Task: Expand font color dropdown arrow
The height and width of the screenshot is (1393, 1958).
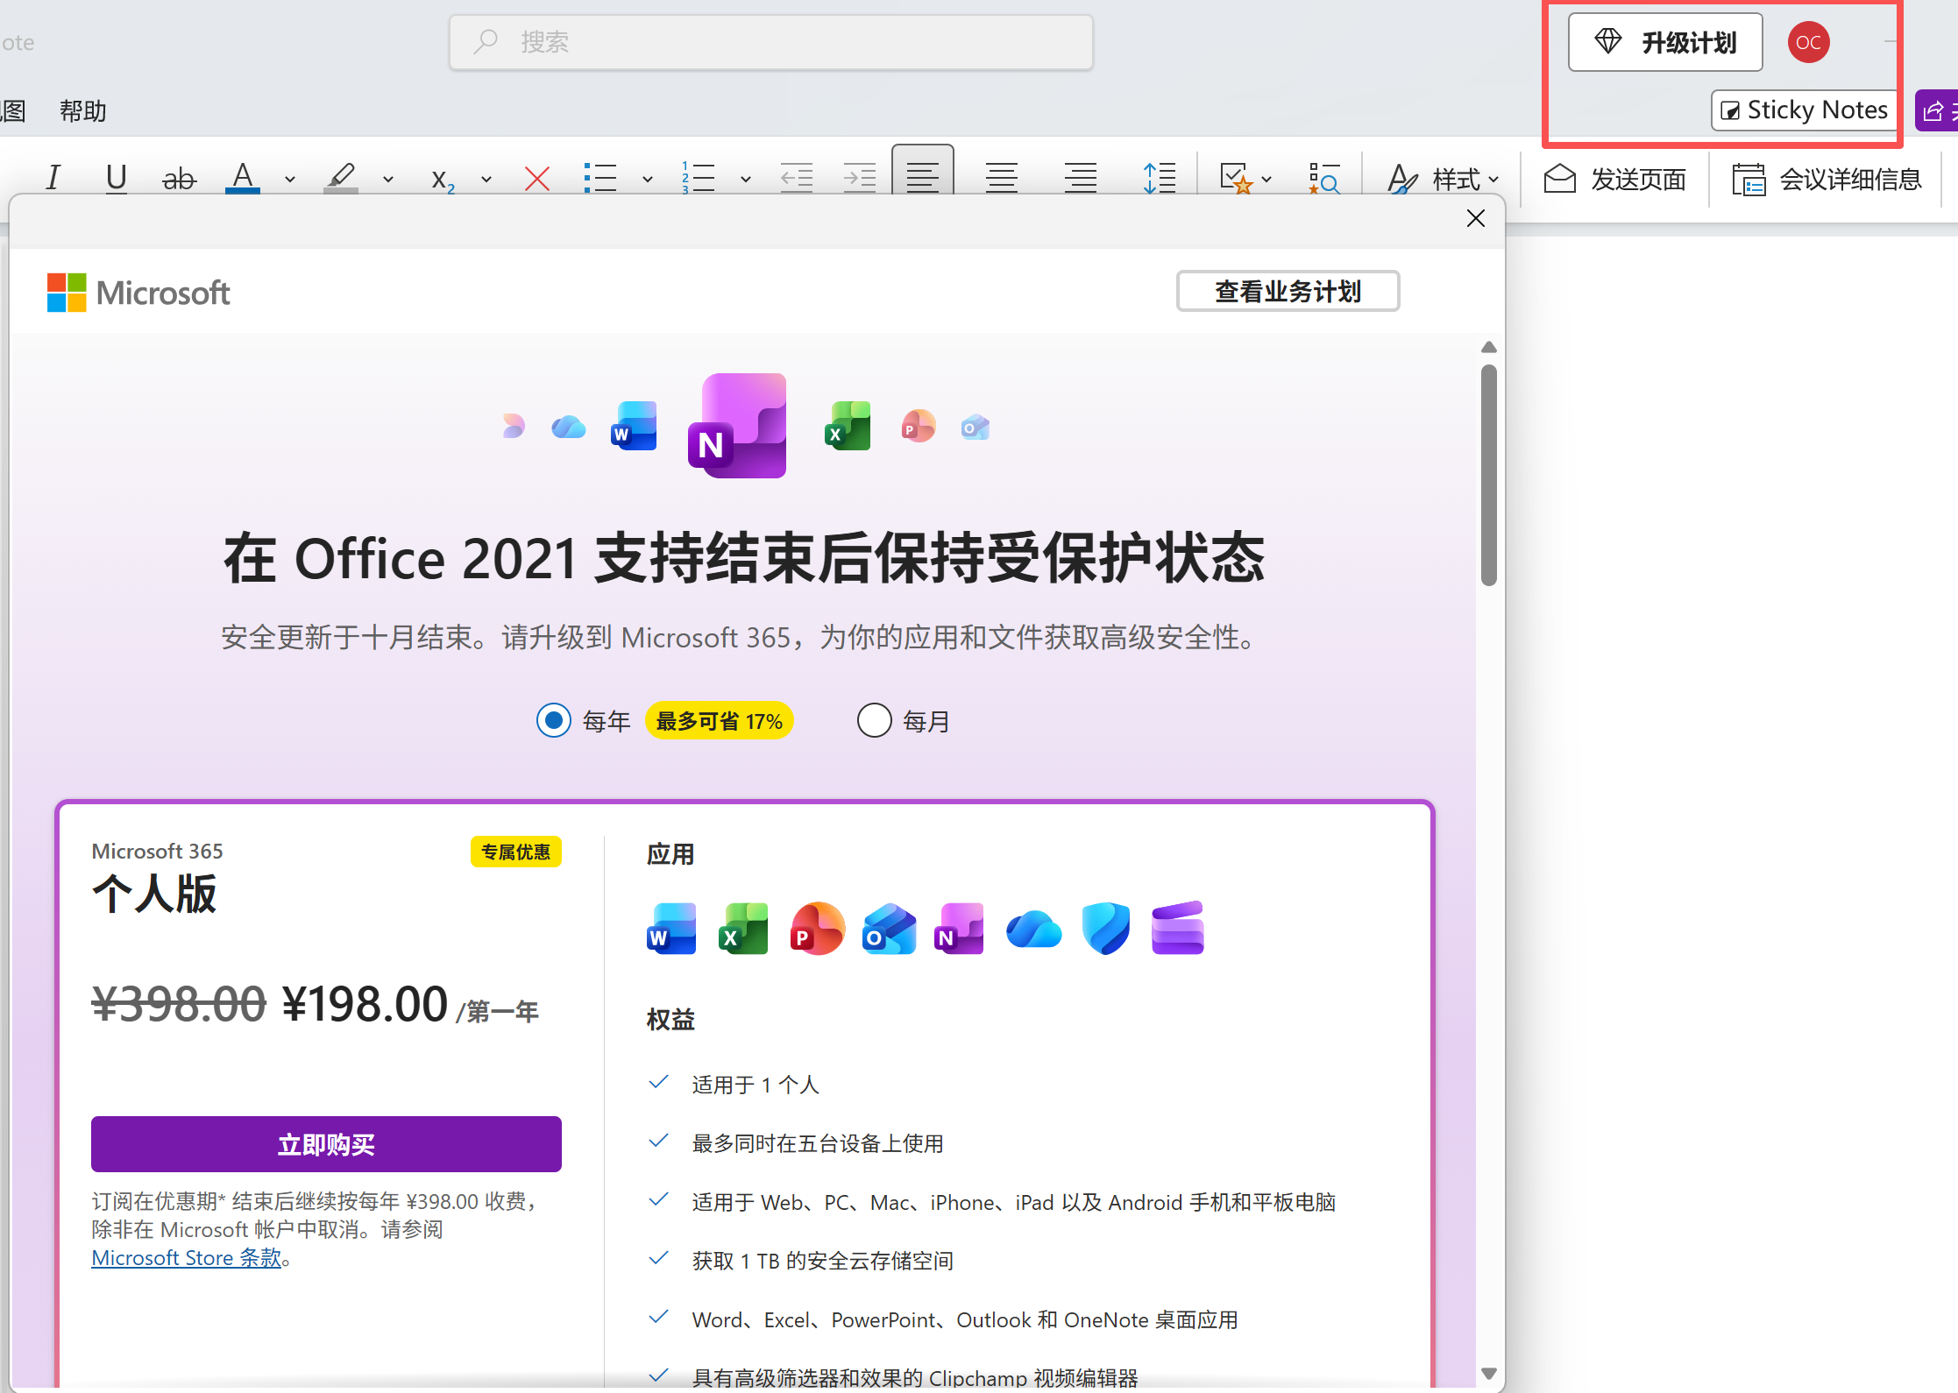Action: 290,180
